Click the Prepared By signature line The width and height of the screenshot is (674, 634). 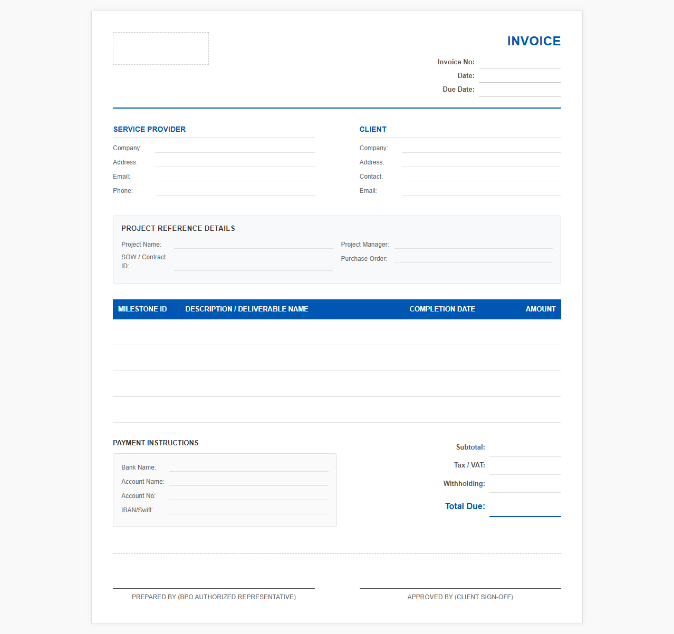214,588
